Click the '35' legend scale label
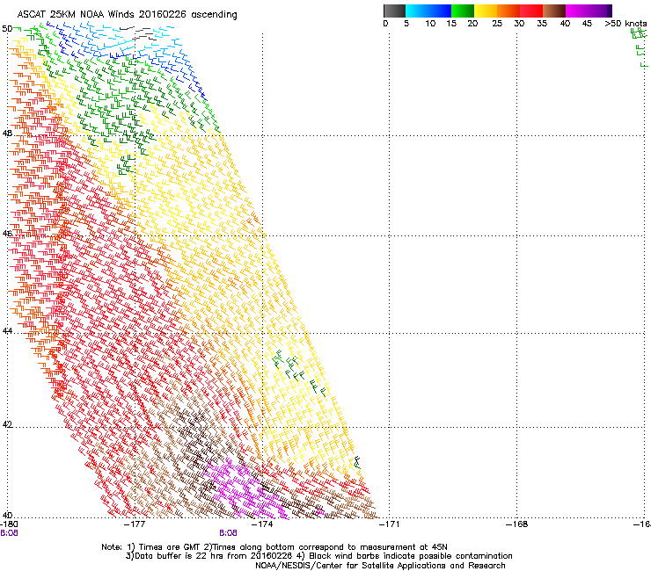 [x=542, y=24]
